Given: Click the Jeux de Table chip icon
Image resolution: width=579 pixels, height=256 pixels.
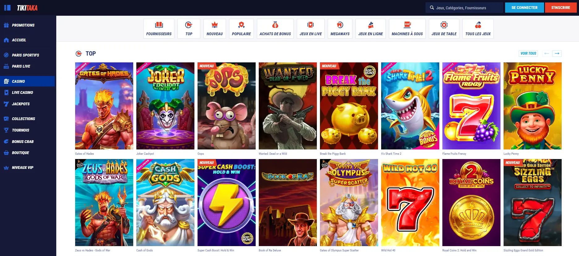Looking at the screenshot, I should [444, 25].
